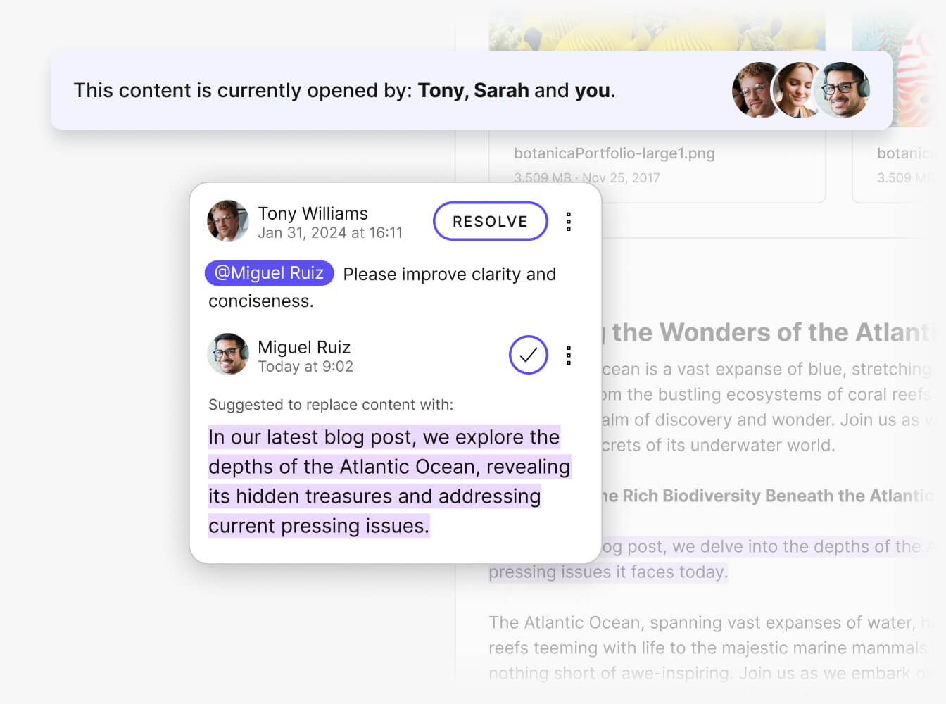Open the three-dot menu beside RESOLVE
The height and width of the screenshot is (704, 946).
[569, 222]
